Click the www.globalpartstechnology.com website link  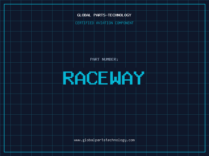(x=104, y=140)
